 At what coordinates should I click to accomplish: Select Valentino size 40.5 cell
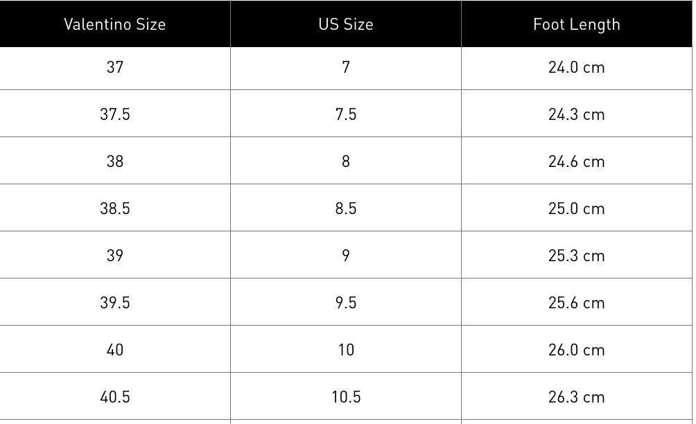coord(115,397)
